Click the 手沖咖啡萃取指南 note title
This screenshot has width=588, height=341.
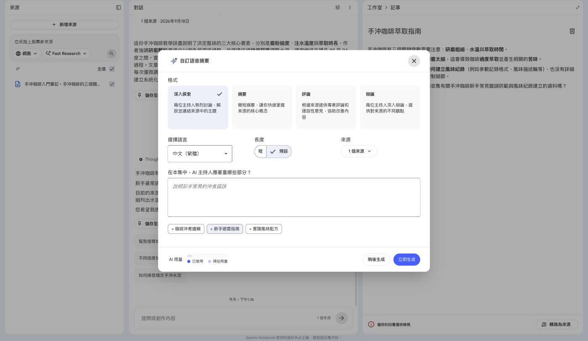tap(394, 31)
